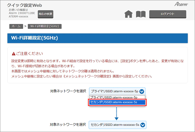Expand the upper 対象ネットワークを選択 dropdown

pyautogui.click(x=117, y=91)
